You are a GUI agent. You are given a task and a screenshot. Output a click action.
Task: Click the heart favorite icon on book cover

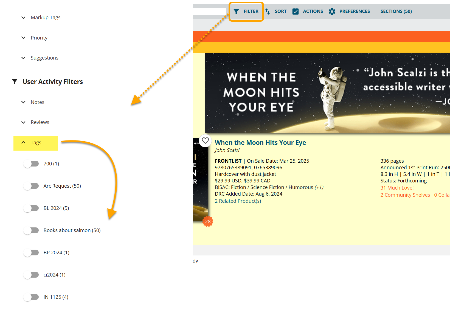point(205,141)
